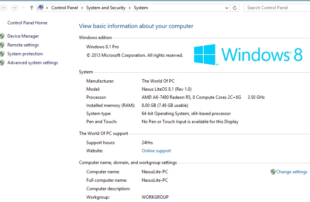Focus the Search Control Panel box
The height and width of the screenshot is (202, 310).
(277, 8)
